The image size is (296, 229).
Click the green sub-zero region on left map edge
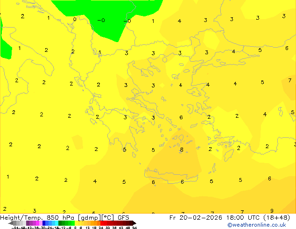coord(6,49)
